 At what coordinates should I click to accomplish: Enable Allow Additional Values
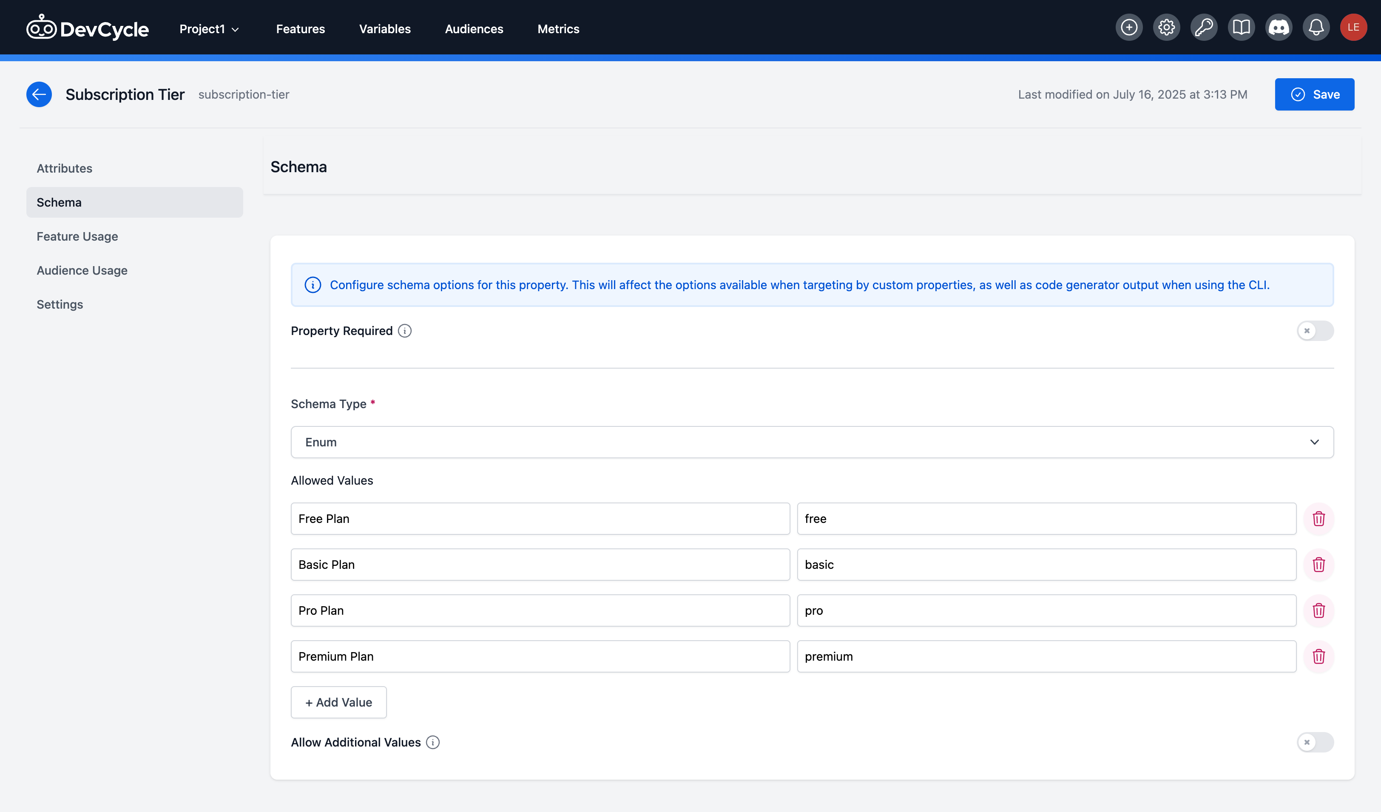(1315, 742)
